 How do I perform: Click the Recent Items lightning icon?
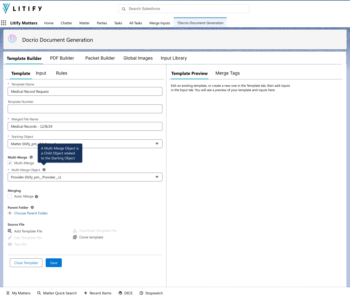86,293
